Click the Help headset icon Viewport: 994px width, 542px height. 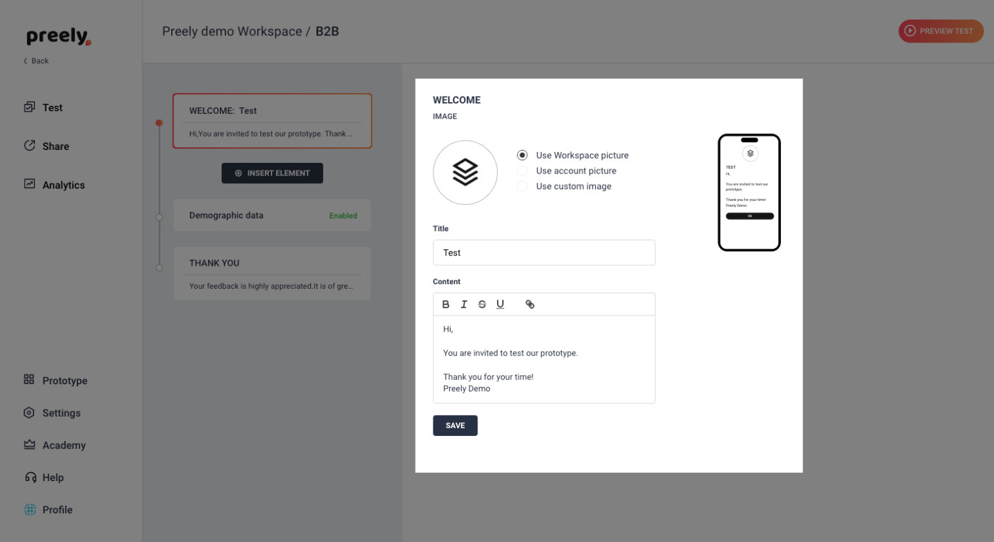point(30,477)
